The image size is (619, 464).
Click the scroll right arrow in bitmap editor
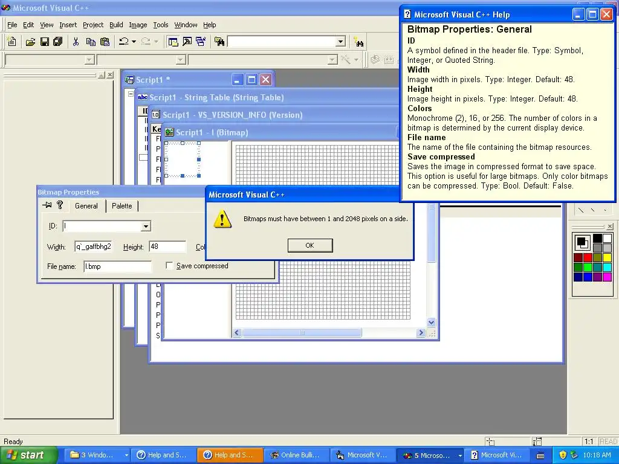point(421,333)
